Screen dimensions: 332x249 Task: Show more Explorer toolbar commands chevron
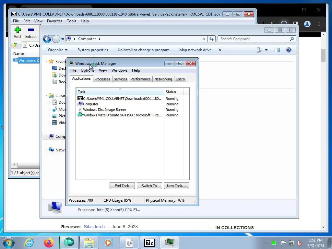tap(220, 50)
